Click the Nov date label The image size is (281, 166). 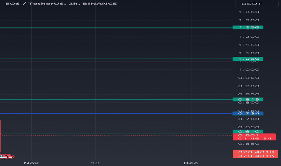click(x=31, y=163)
